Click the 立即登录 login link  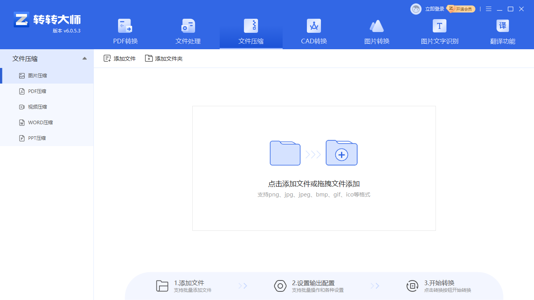[x=435, y=9]
